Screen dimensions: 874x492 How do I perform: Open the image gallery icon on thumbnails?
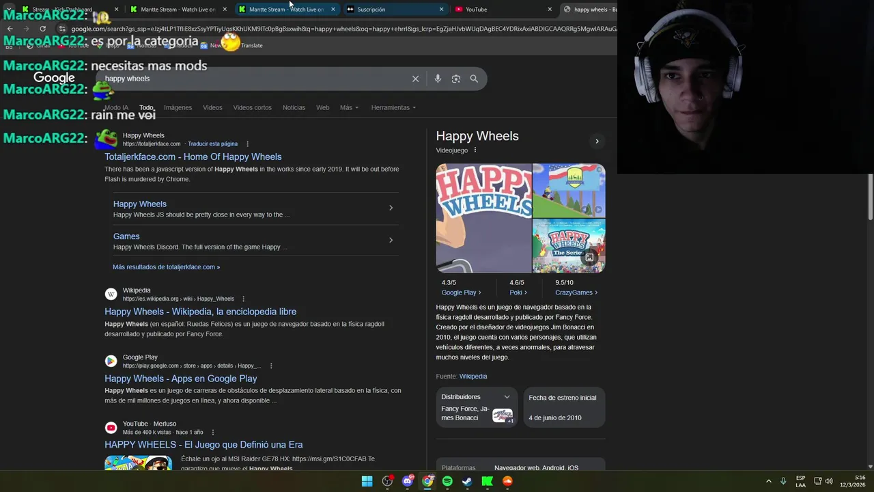click(589, 258)
